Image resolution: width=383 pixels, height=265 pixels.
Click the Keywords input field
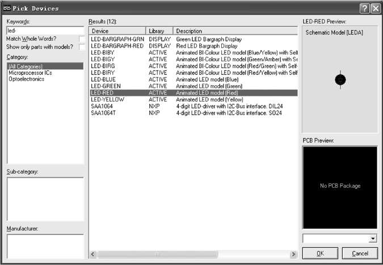[45, 31]
